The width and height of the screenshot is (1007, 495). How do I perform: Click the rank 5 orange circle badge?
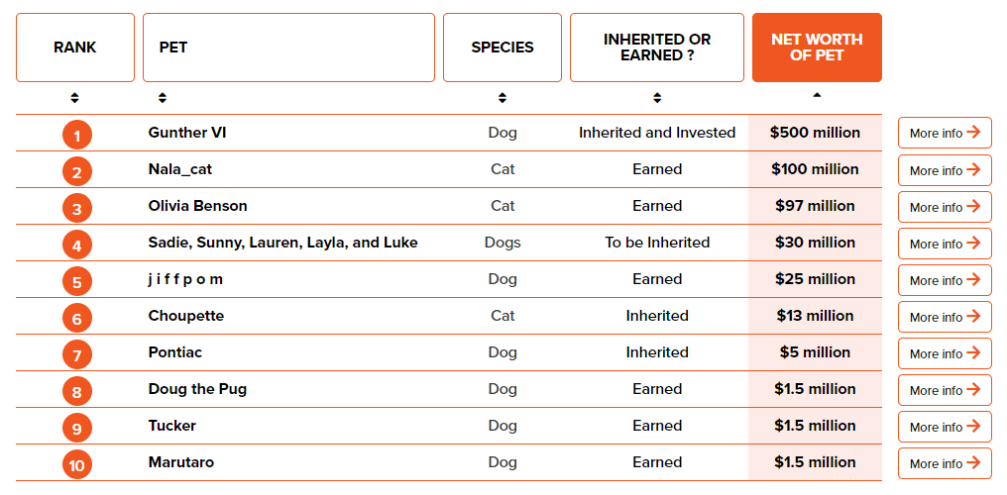tap(77, 281)
